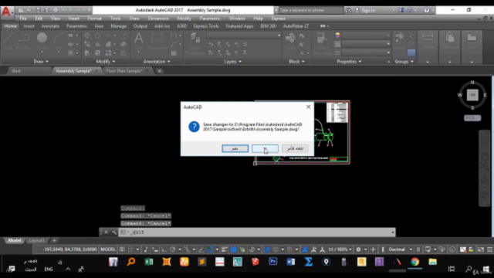Expand the Layers panel flyout
This screenshot has height=278, width=494.
click(233, 62)
